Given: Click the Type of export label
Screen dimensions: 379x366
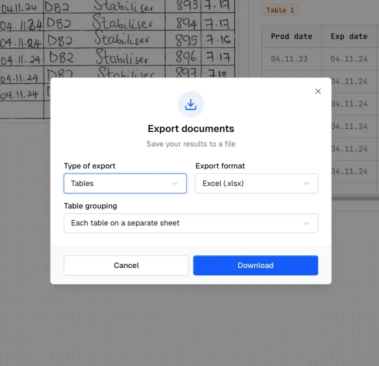Looking at the screenshot, I should (x=89, y=166).
